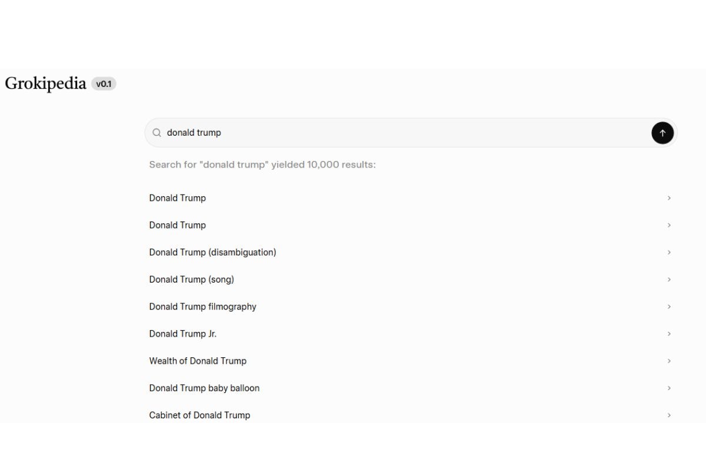Screen dimensions: 706x470
Task: Click chevron for Cabinet of Donald Trump
Action: [669, 415]
